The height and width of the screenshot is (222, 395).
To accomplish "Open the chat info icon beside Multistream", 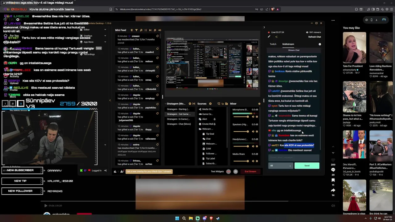I will (x=320, y=44).
